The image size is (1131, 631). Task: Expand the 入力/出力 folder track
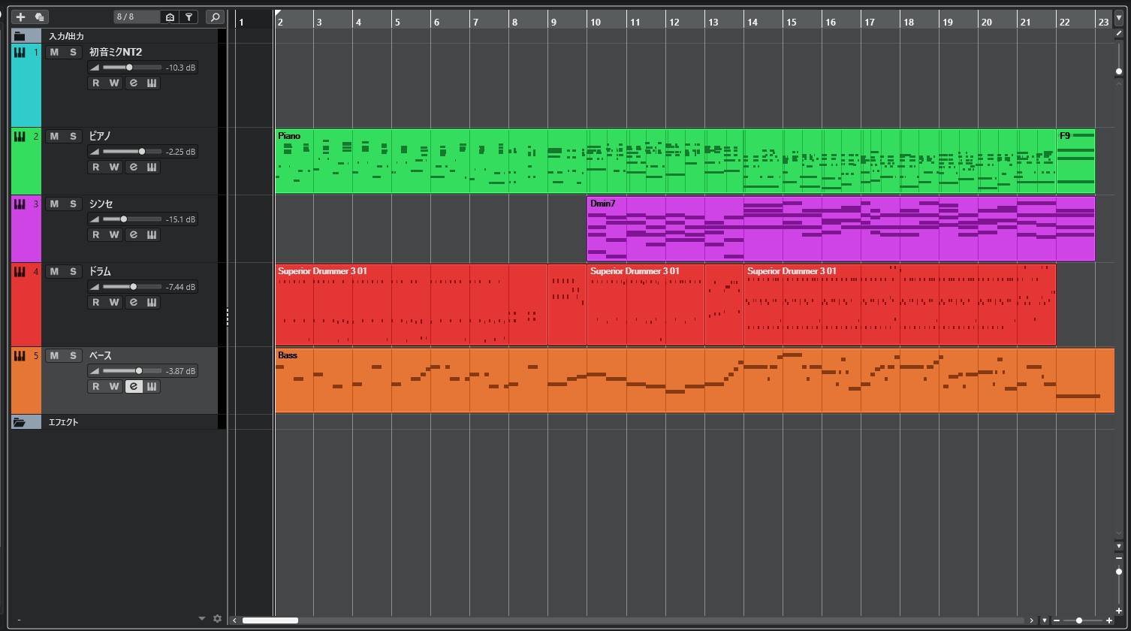20,36
